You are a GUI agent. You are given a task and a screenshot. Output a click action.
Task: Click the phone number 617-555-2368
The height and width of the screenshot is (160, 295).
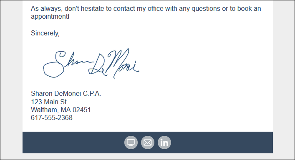tap(52, 118)
